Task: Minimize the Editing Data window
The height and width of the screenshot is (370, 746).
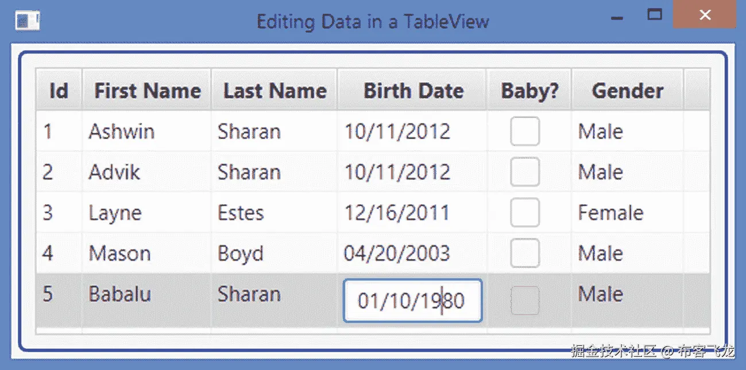Action: 617,18
